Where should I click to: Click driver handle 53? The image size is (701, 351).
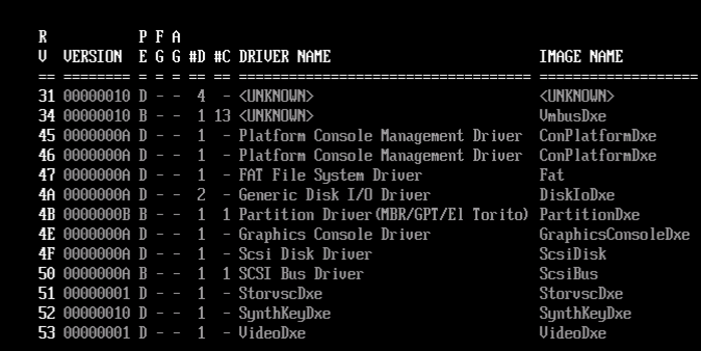pos(46,333)
